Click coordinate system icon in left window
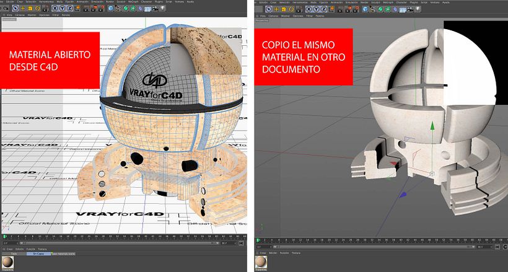The image size is (508, 272). (x=77, y=9)
